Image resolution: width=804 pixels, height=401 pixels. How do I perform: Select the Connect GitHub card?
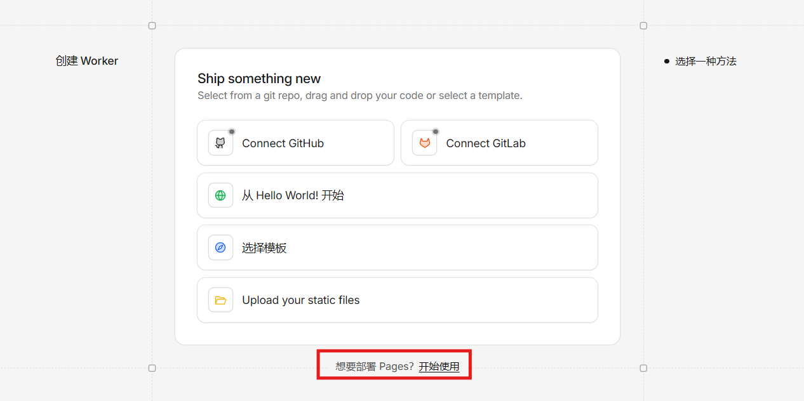tap(295, 143)
